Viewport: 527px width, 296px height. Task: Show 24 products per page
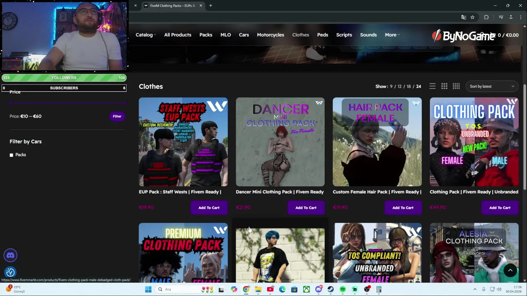(x=418, y=87)
